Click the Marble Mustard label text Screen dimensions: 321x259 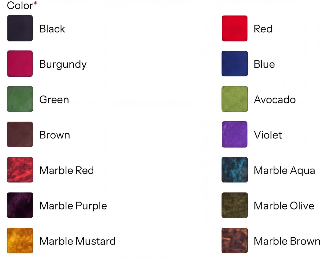click(77, 241)
